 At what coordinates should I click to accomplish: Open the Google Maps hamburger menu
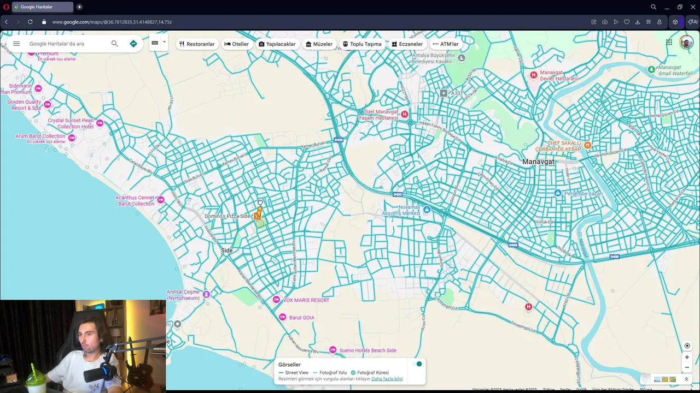click(16, 44)
